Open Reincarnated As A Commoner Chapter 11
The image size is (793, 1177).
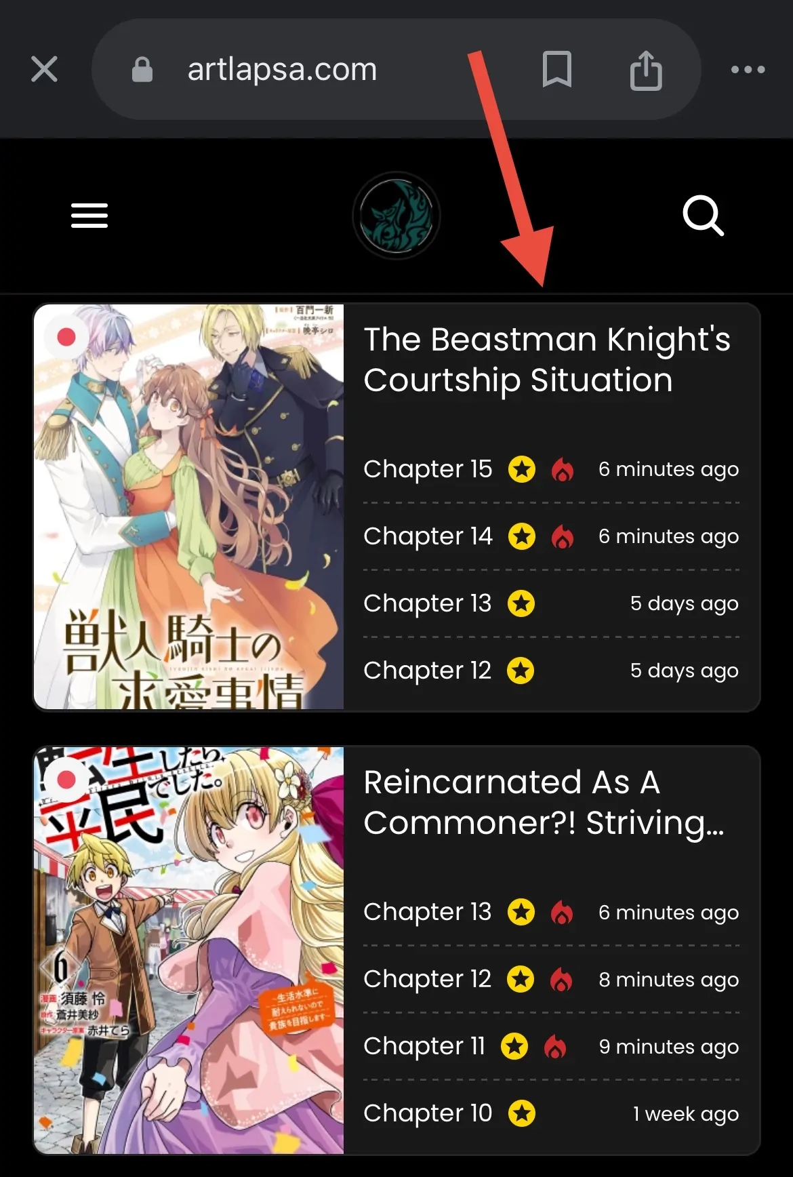click(x=424, y=1046)
